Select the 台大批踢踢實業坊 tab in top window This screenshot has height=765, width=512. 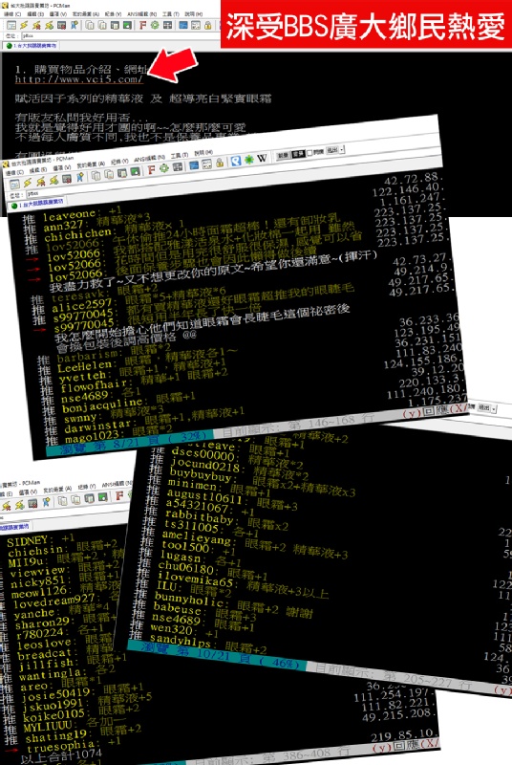32,45
